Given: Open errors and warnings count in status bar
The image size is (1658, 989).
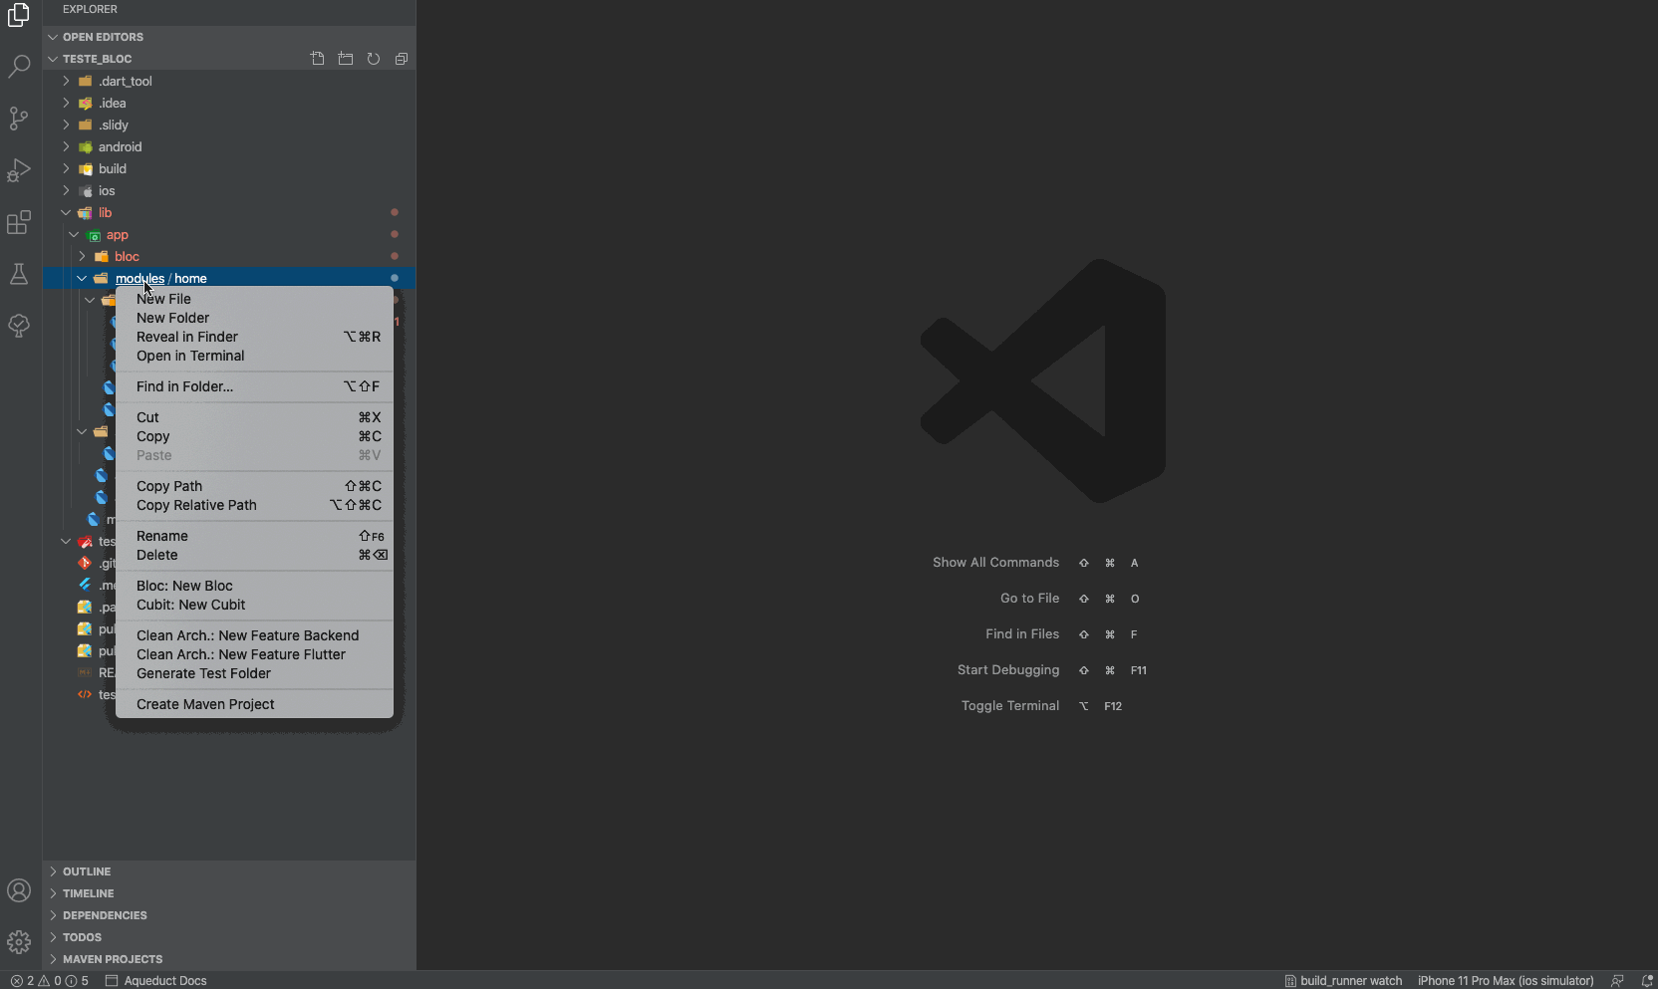Looking at the screenshot, I should tap(50, 981).
